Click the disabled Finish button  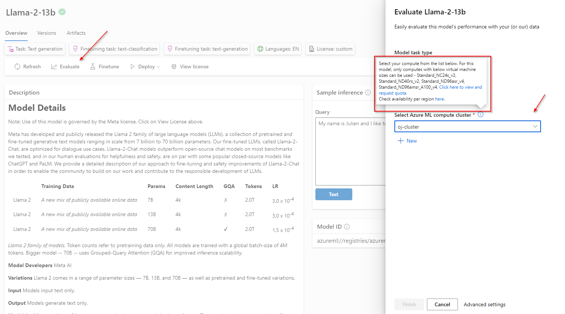click(409, 304)
